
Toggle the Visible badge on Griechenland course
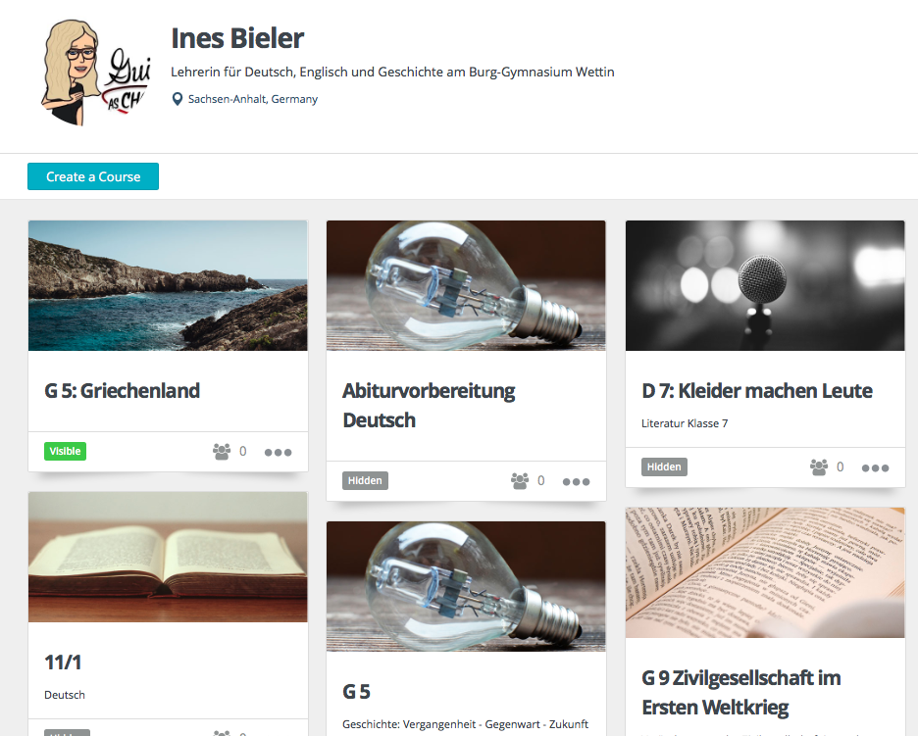coord(65,451)
